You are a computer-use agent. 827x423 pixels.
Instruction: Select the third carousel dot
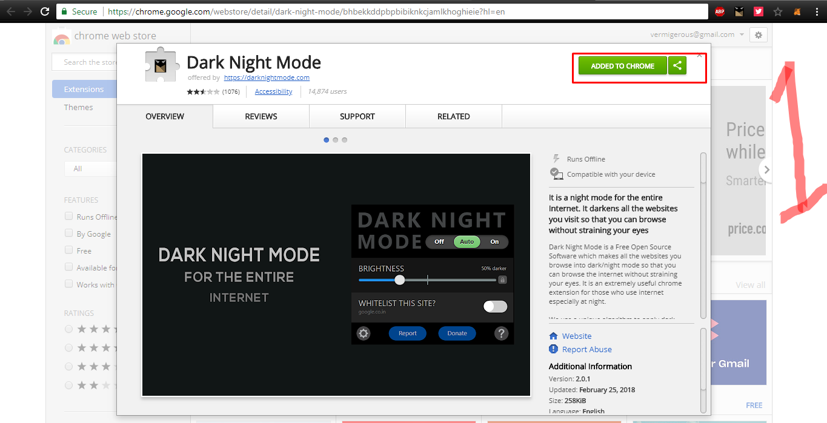tap(345, 140)
